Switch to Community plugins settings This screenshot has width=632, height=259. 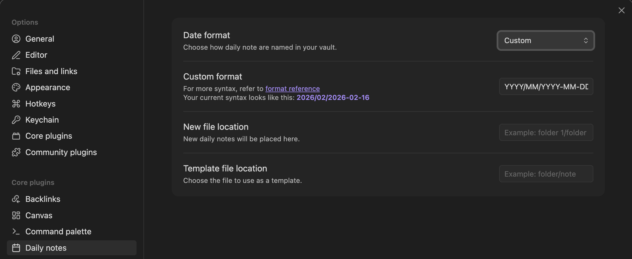(61, 152)
